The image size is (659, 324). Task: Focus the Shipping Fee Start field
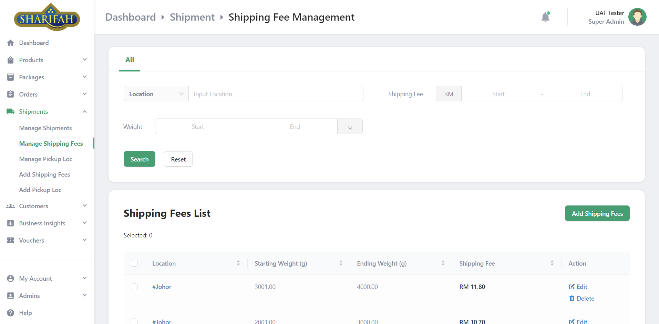click(498, 94)
